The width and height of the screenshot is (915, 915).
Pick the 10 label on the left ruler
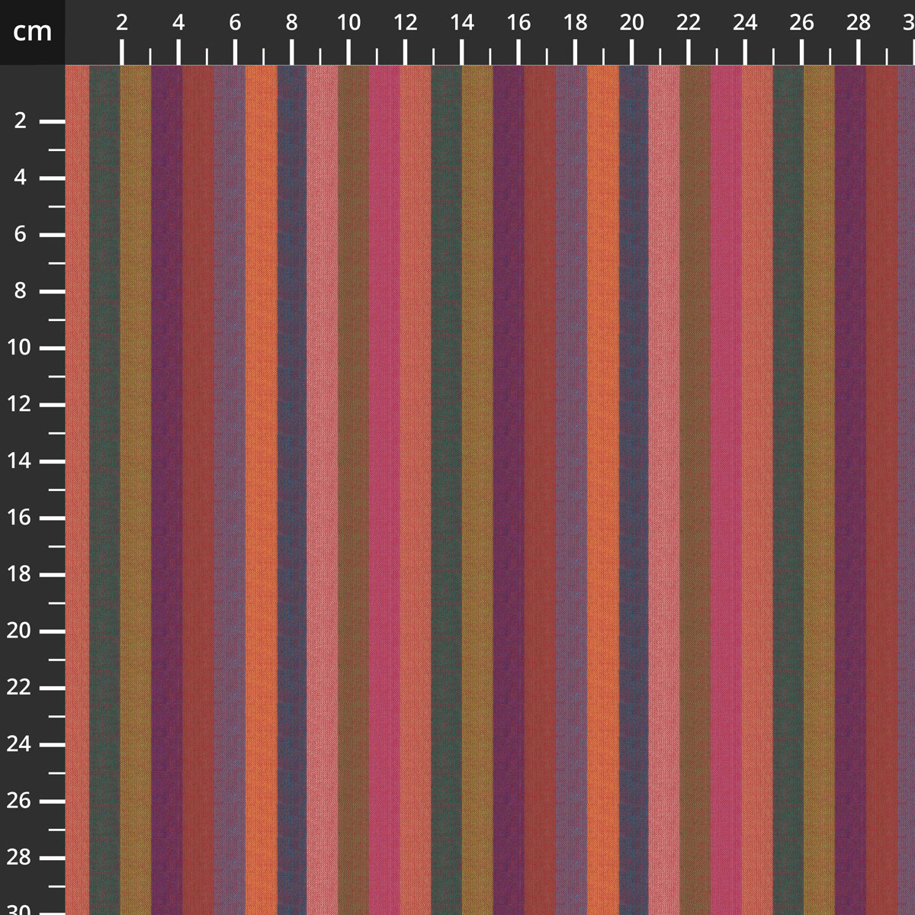18,348
